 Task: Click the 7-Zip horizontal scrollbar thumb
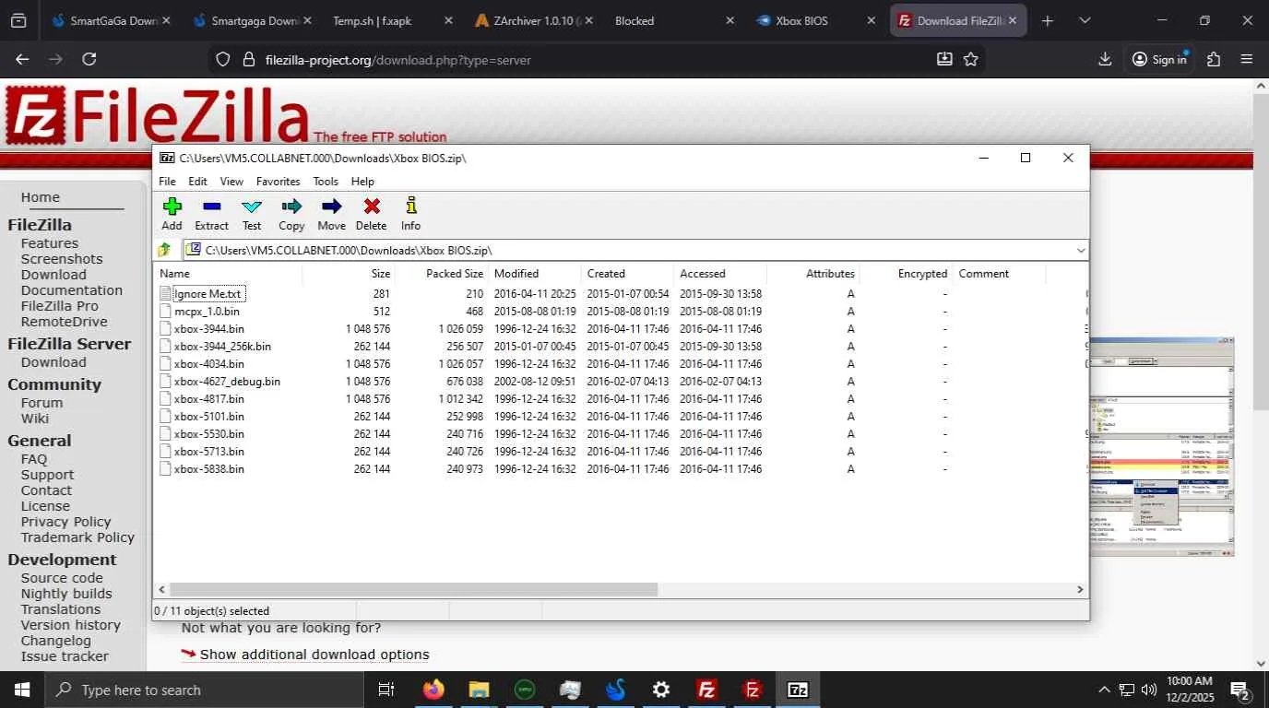[x=413, y=589]
